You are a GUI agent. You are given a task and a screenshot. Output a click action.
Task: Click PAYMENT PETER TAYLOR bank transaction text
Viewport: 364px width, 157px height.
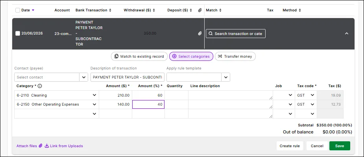[x=89, y=33]
